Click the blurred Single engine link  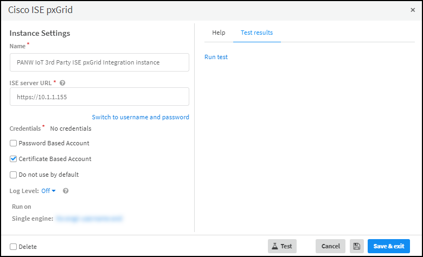coord(89,219)
